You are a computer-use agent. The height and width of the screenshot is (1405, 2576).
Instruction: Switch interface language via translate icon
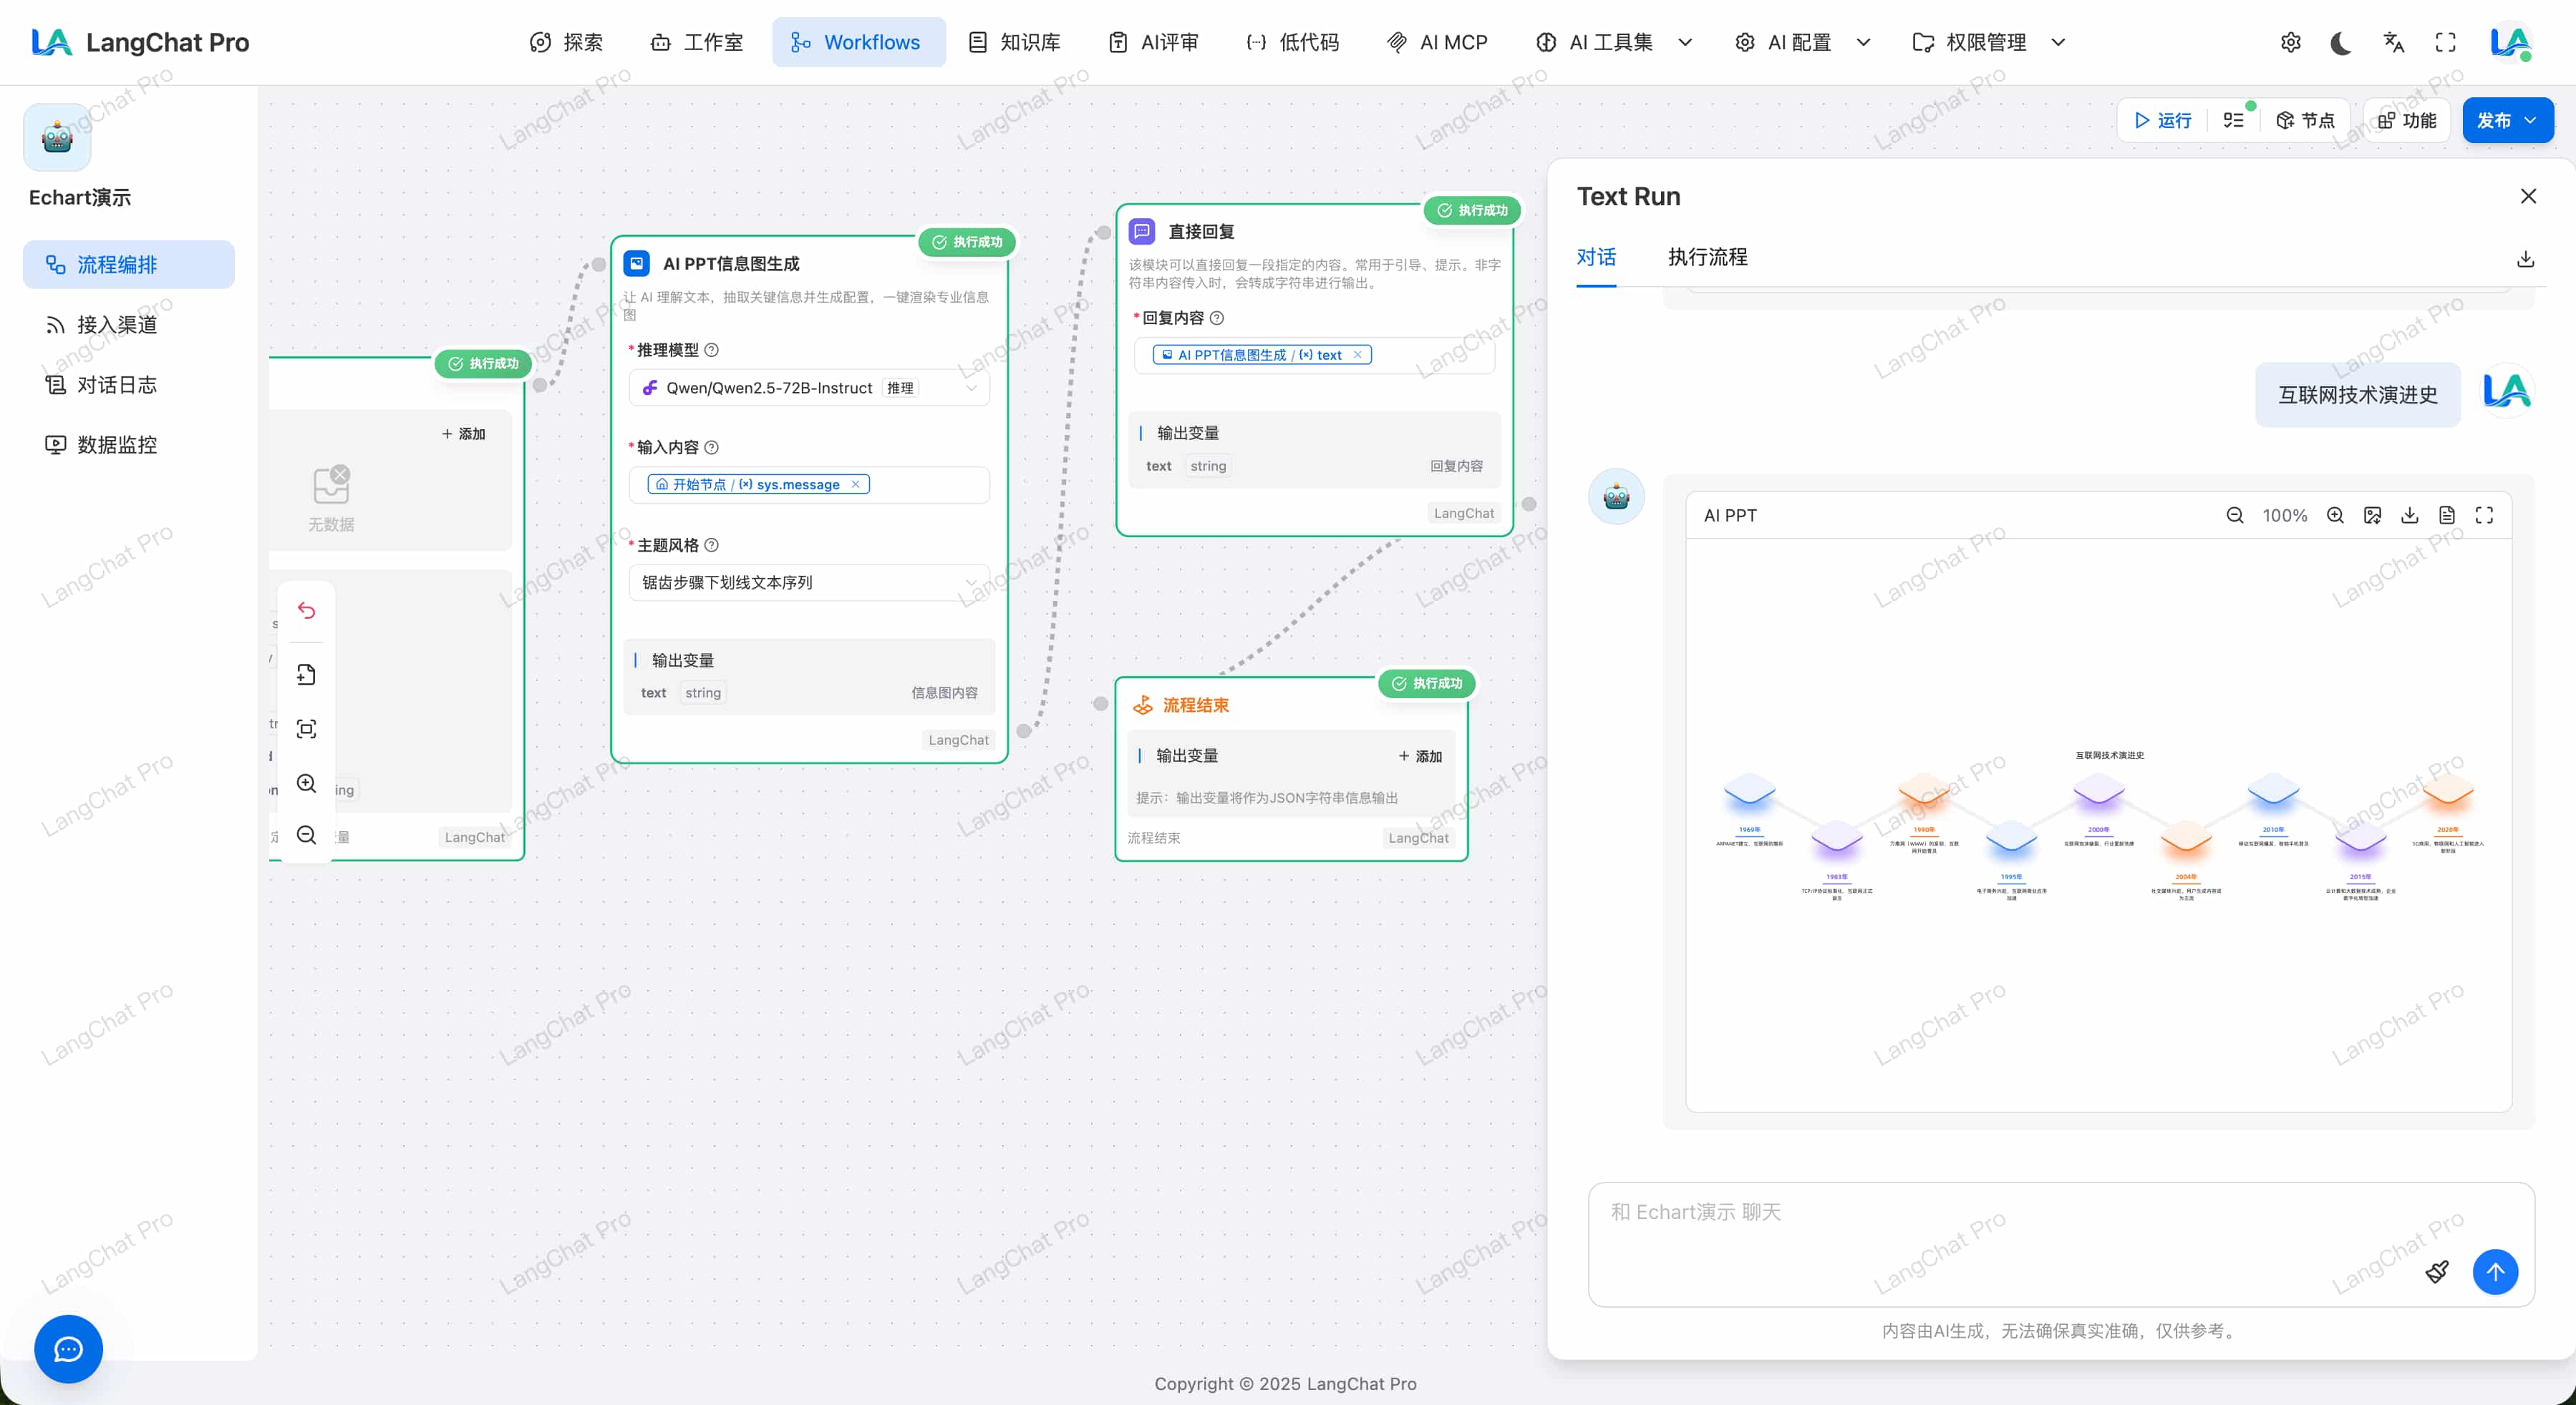tap(2393, 43)
